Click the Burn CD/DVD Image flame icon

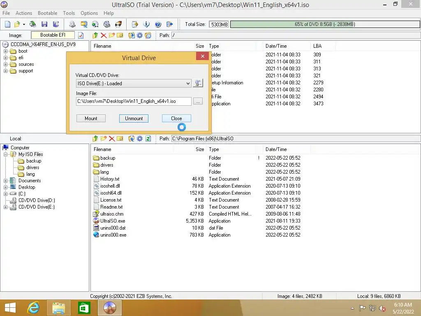pyautogui.click(x=118, y=24)
